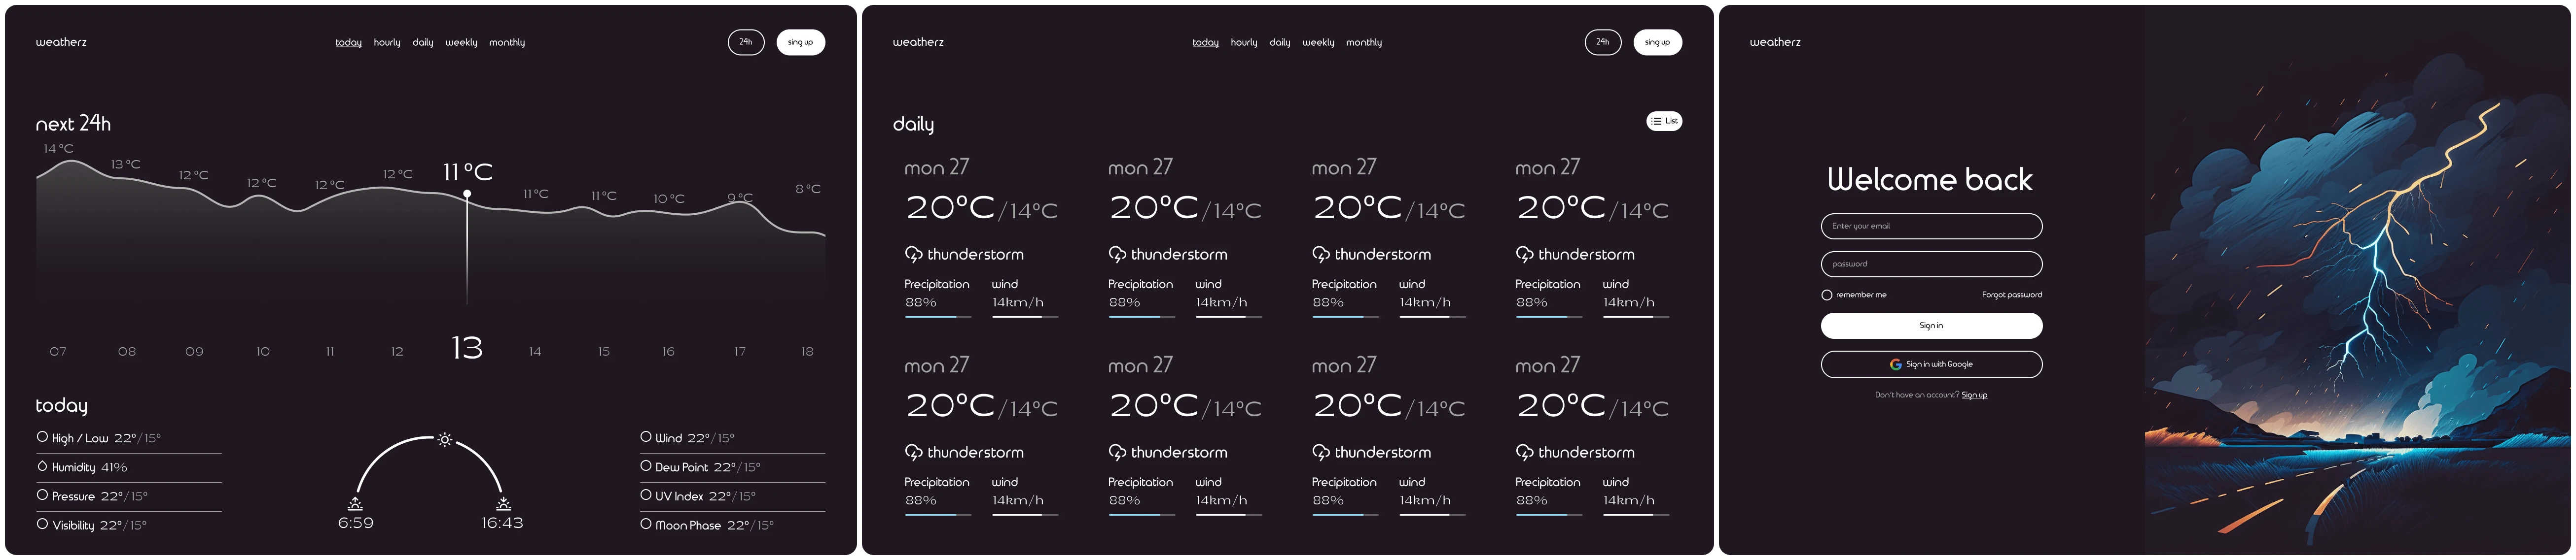Click the sunrise icon above 6:59
This screenshot has height=560, width=2576.
[x=355, y=504]
